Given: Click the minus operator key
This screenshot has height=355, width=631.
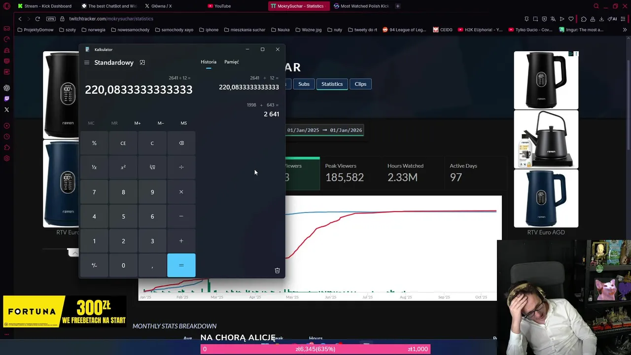Looking at the screenshot, I should (x=181, y=216).
